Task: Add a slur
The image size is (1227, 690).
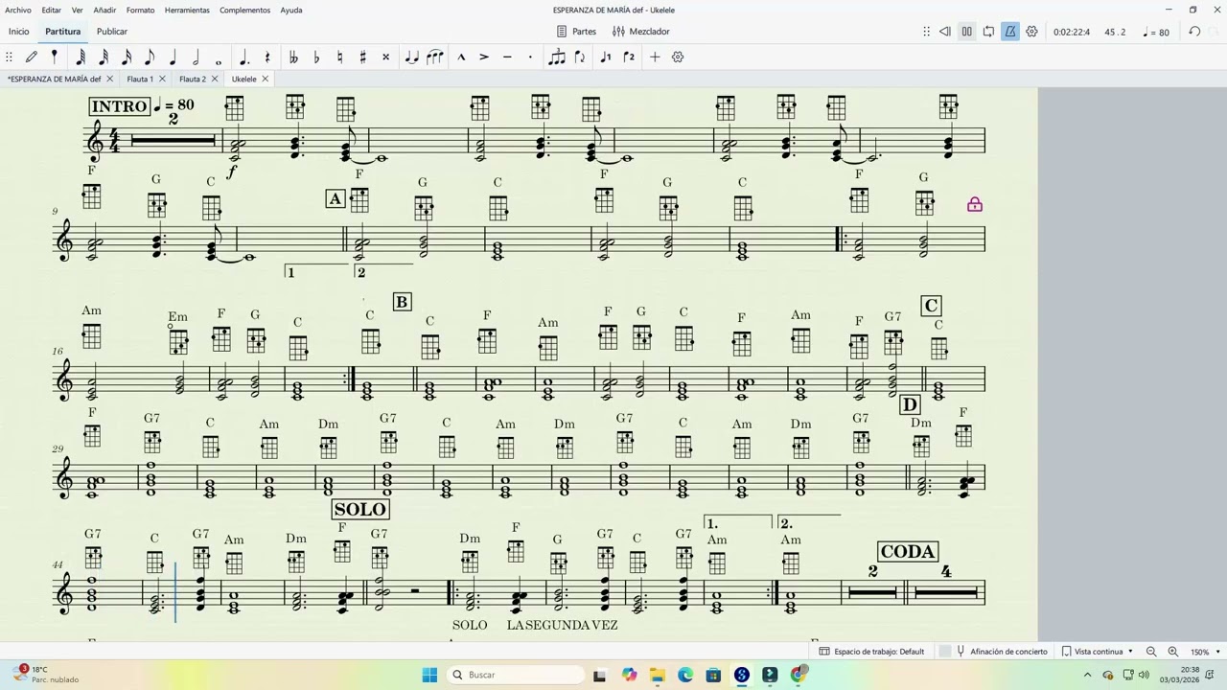Action: (435, 57)
